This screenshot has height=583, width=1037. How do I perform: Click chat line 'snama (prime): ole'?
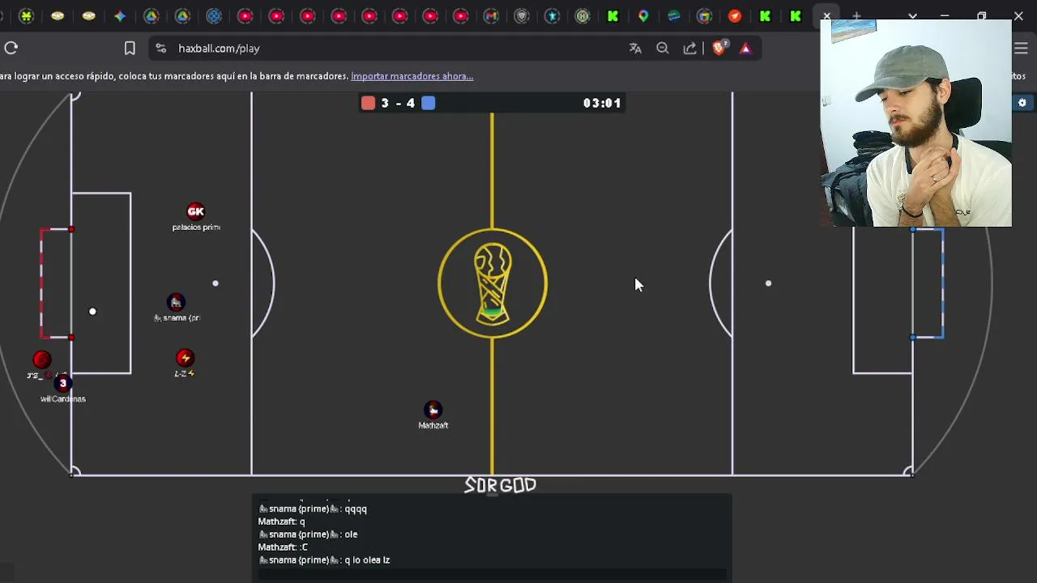[x=308, y=534]
